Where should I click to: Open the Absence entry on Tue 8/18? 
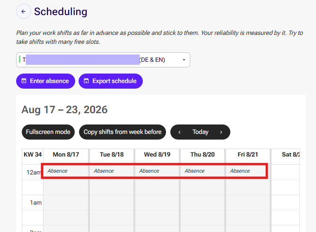pyautogui.click(x=112, y=171)
